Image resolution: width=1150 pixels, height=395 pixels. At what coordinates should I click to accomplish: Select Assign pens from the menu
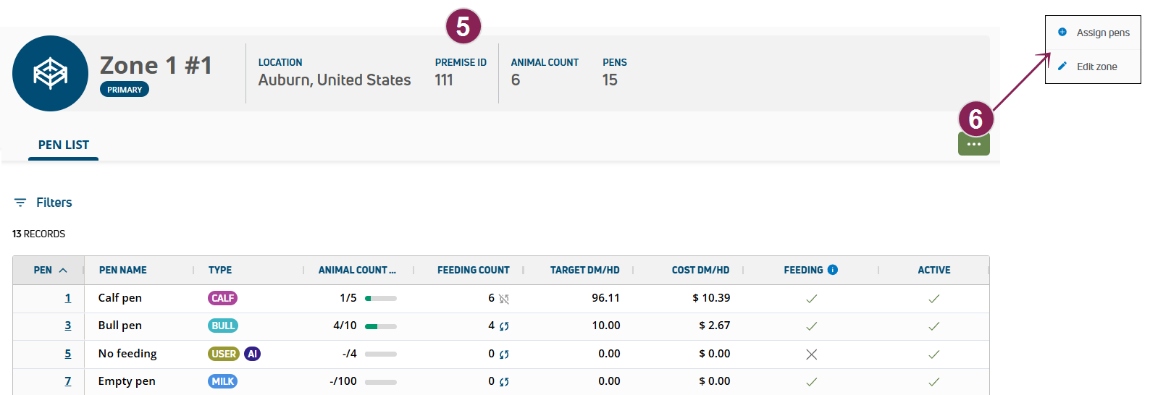1102,33
